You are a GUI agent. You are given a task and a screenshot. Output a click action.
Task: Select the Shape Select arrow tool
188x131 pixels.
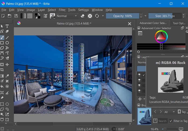point(2,26)
